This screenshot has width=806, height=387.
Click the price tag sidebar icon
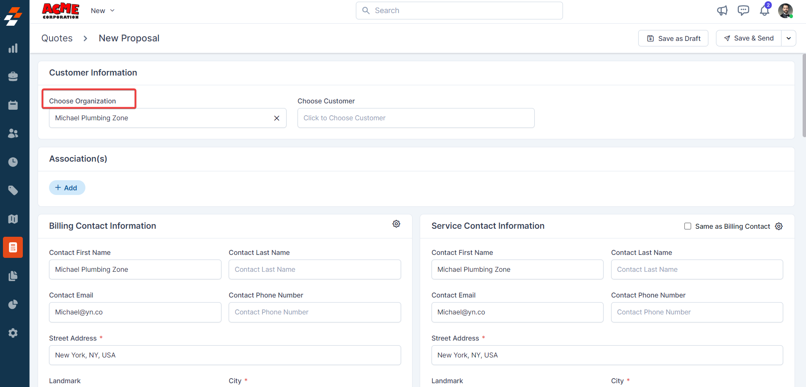(x=13, y=190)
